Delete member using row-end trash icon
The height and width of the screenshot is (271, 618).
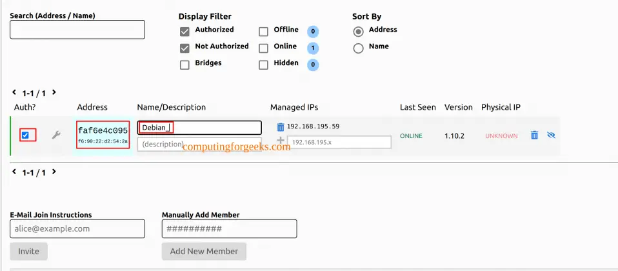point(534,135)
